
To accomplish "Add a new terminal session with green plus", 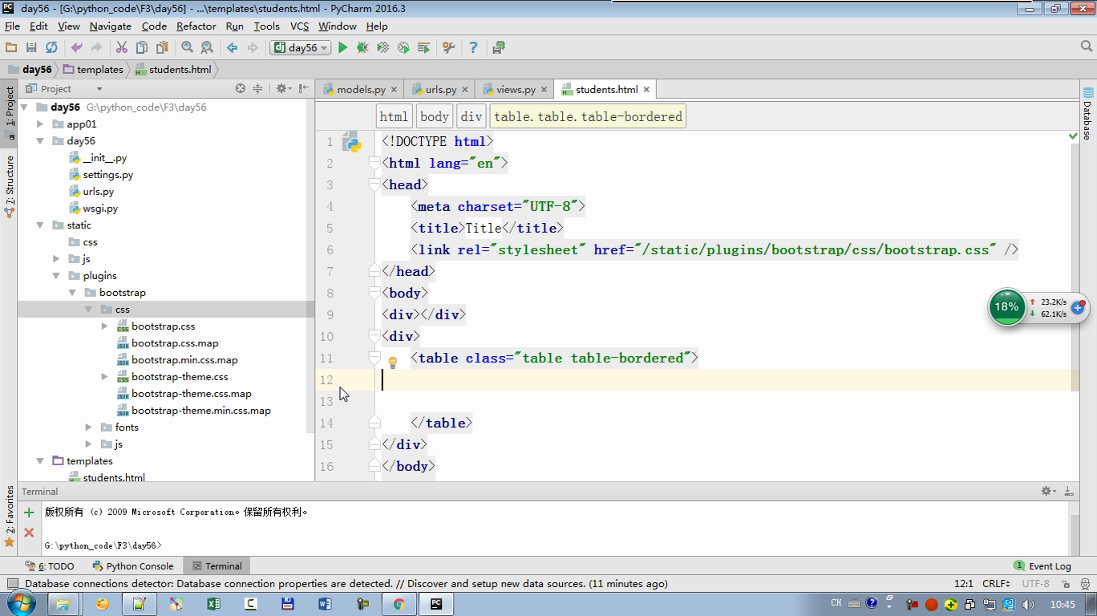I will click(x=29, y=513).
